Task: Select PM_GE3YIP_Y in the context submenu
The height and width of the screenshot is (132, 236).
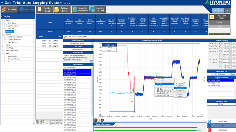Action: pos(180,88)
